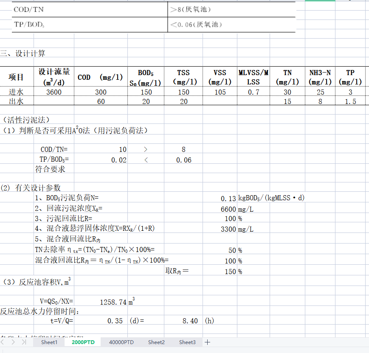The image size is (369, 353).
Task: Select influent TN value 30
Action: coord(287,92)
